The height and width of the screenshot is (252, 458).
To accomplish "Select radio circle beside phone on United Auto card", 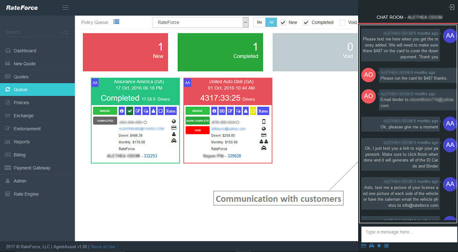I will [x=237, y=122].
